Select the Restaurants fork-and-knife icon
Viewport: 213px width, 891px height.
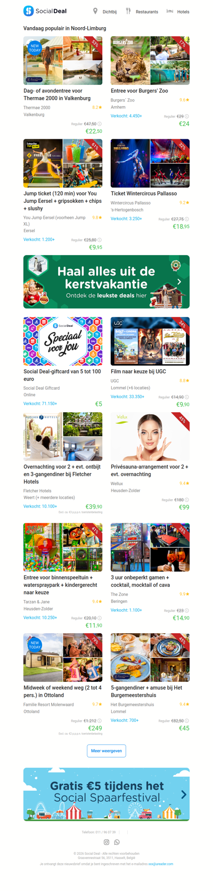point(128,11)
